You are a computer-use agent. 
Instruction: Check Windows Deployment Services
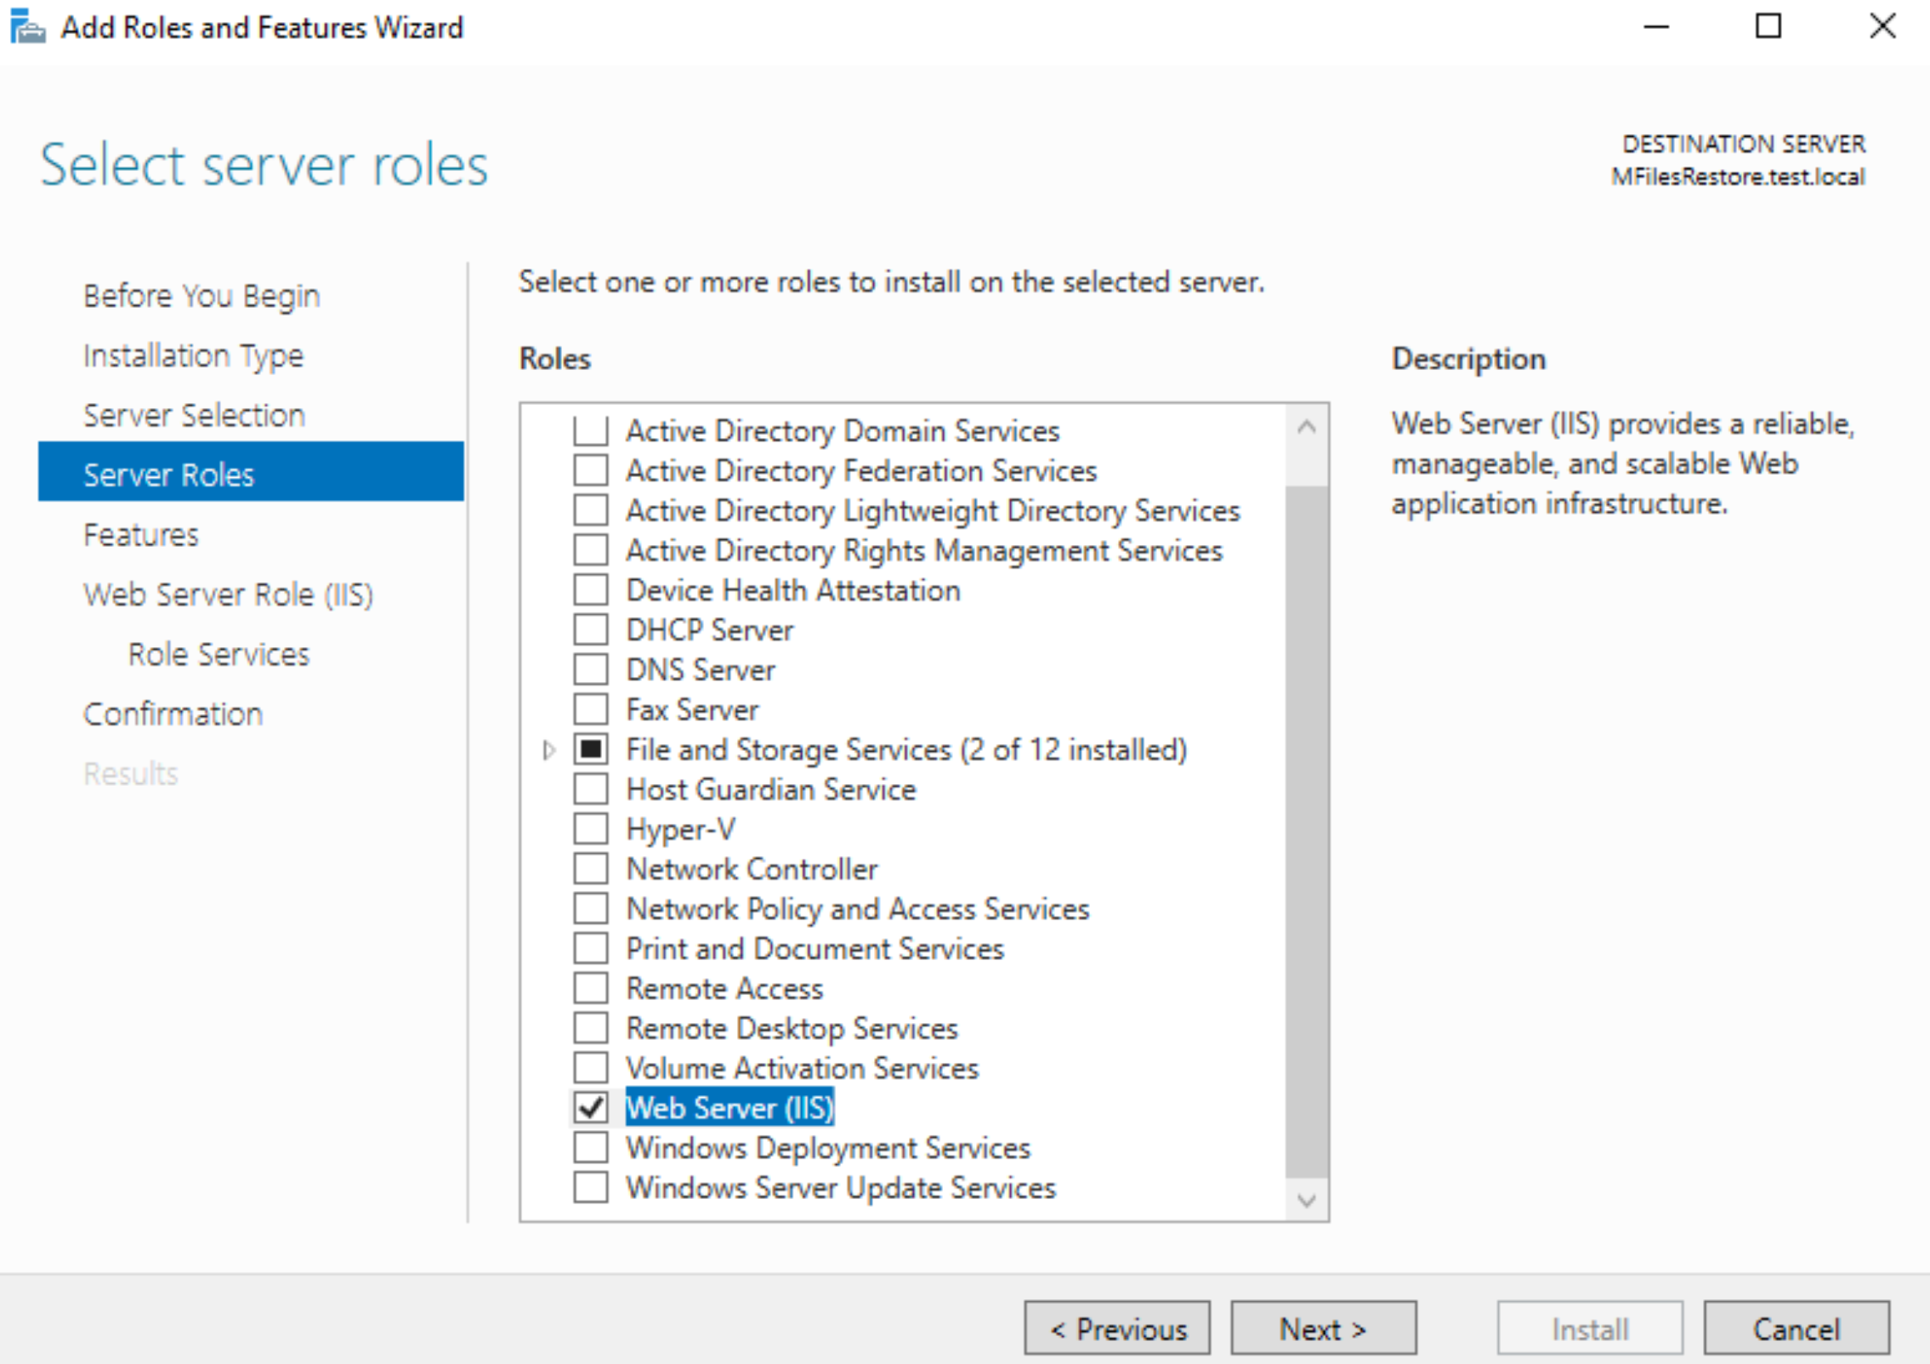[590, 1148]
